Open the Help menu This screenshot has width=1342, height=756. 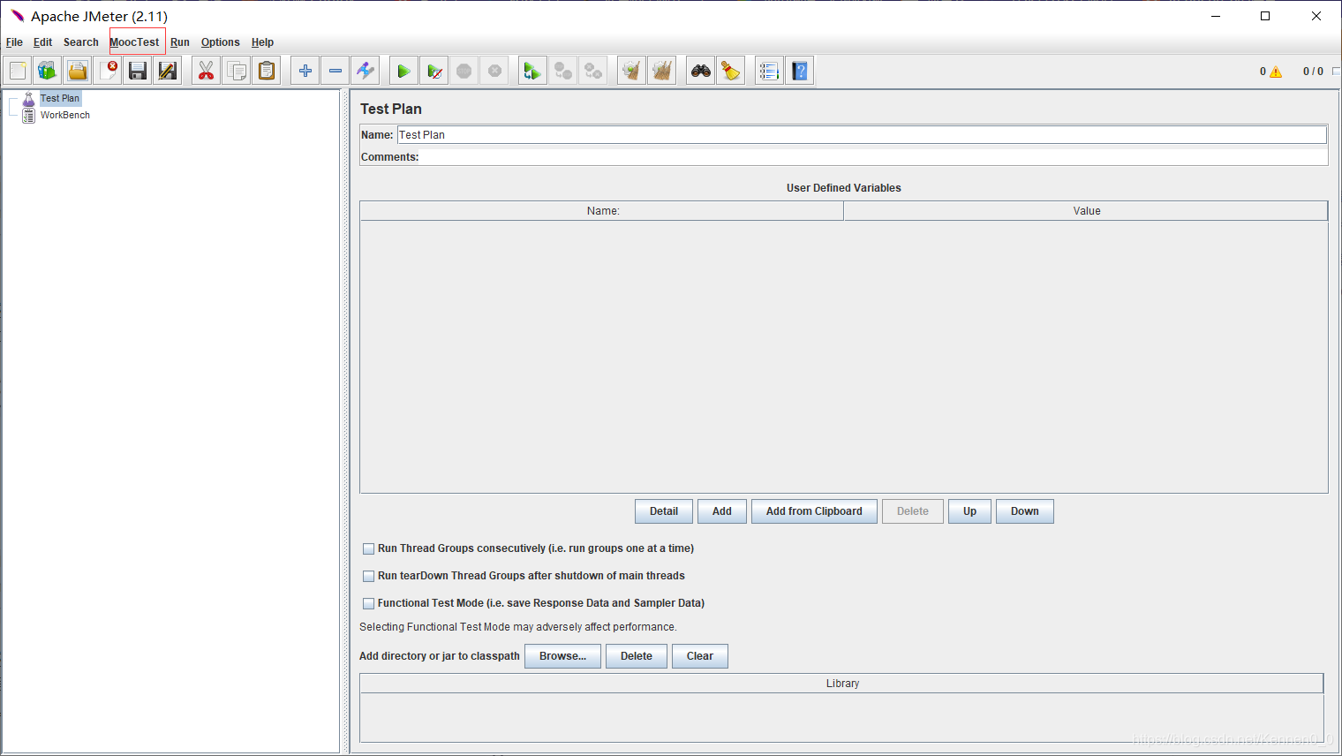[263, 42]
